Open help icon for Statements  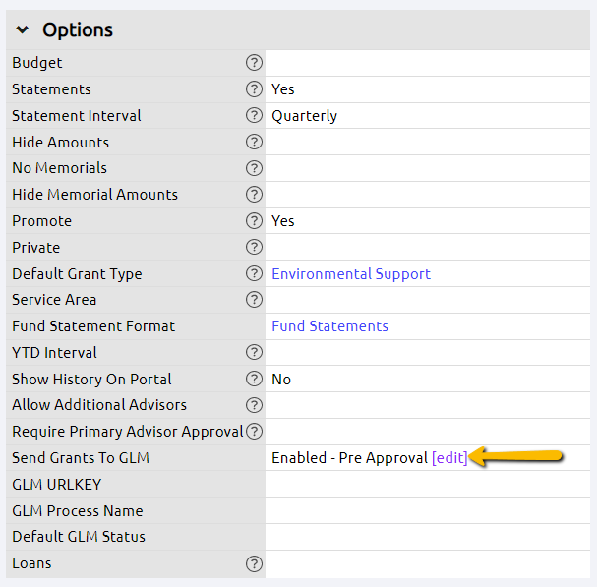click(x=254, y=89)
